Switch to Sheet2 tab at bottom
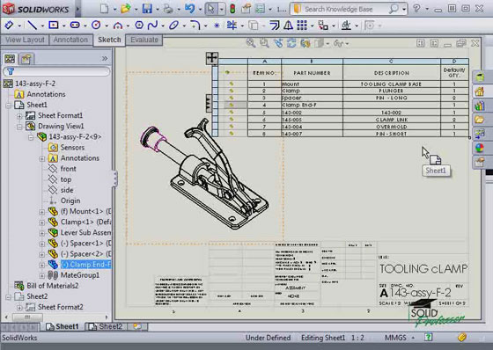The image size is (493, 350). coord(106,326)
